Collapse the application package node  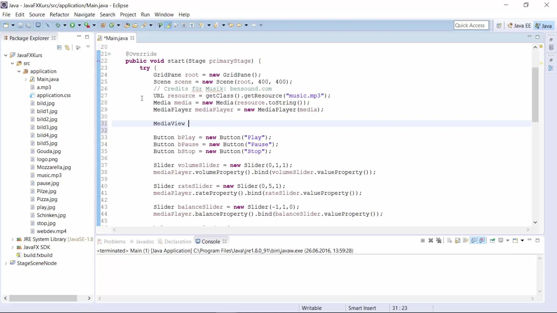coord(19,71)
